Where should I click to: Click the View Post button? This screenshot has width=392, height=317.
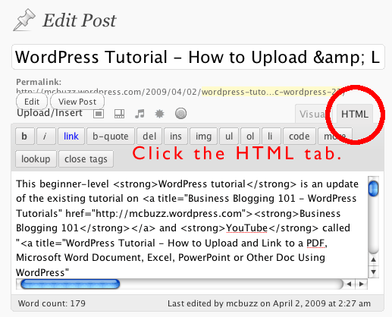(x=77, y=102)
